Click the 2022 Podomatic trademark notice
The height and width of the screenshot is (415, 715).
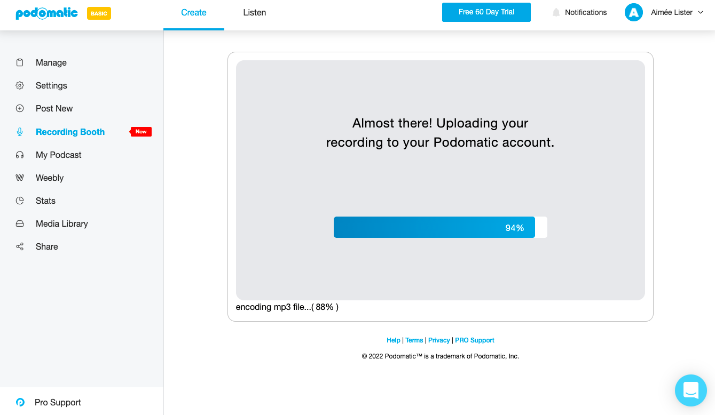[x=441, y=356]
